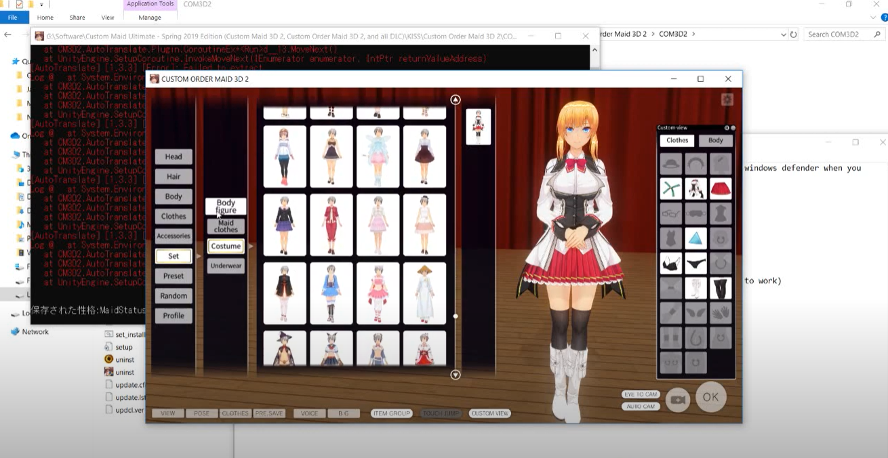Select the glasses slot in Custom view
The image size is (888, 458).
click(672, 213)
